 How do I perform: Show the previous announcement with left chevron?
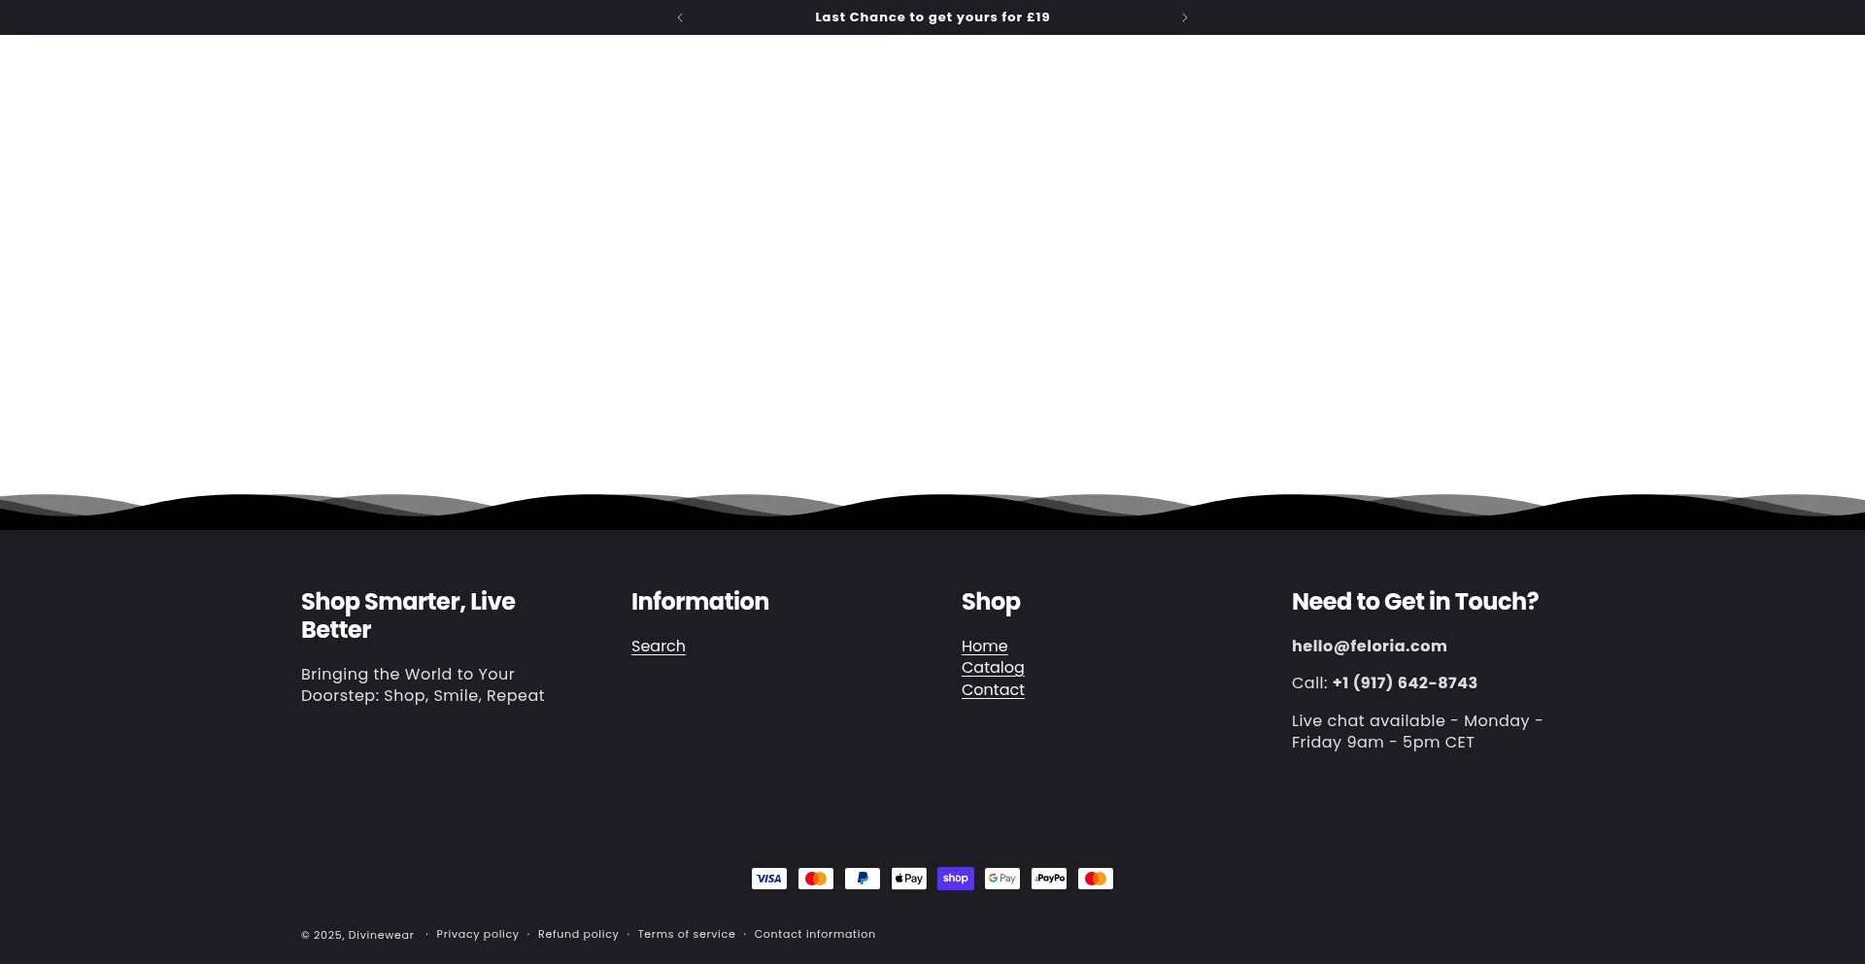click(x=680, y=17)
